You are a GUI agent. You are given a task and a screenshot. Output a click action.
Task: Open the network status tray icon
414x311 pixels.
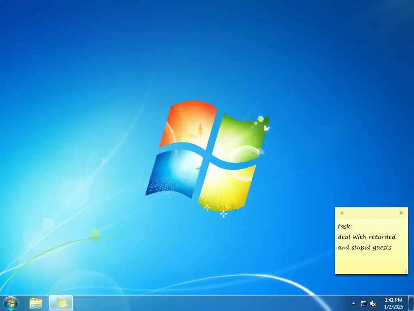coord(363,304)
